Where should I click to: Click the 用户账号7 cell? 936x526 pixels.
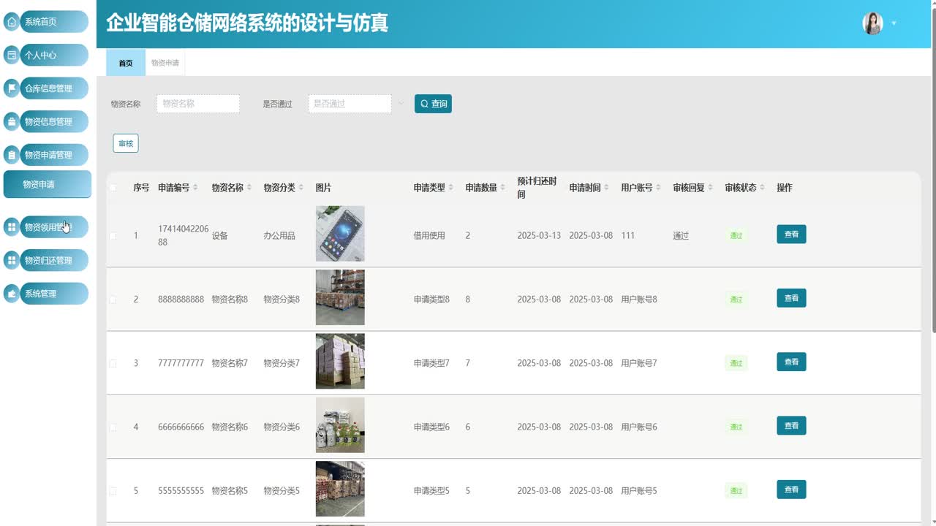639,363
